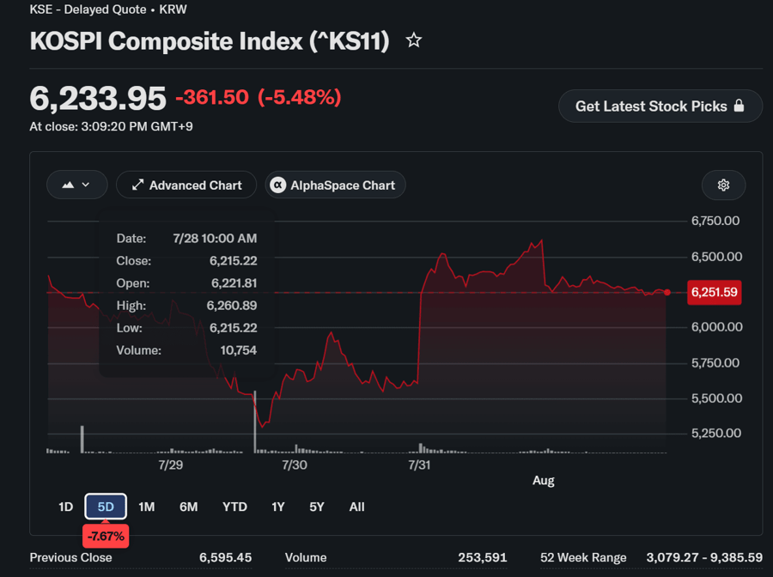Select the 1Y time range
Image resolution: width=773 pixels, height=577 pixels.
coord(278,507)
